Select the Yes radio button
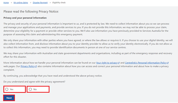This screenshot has width=178, height=103. coord(7,89)
